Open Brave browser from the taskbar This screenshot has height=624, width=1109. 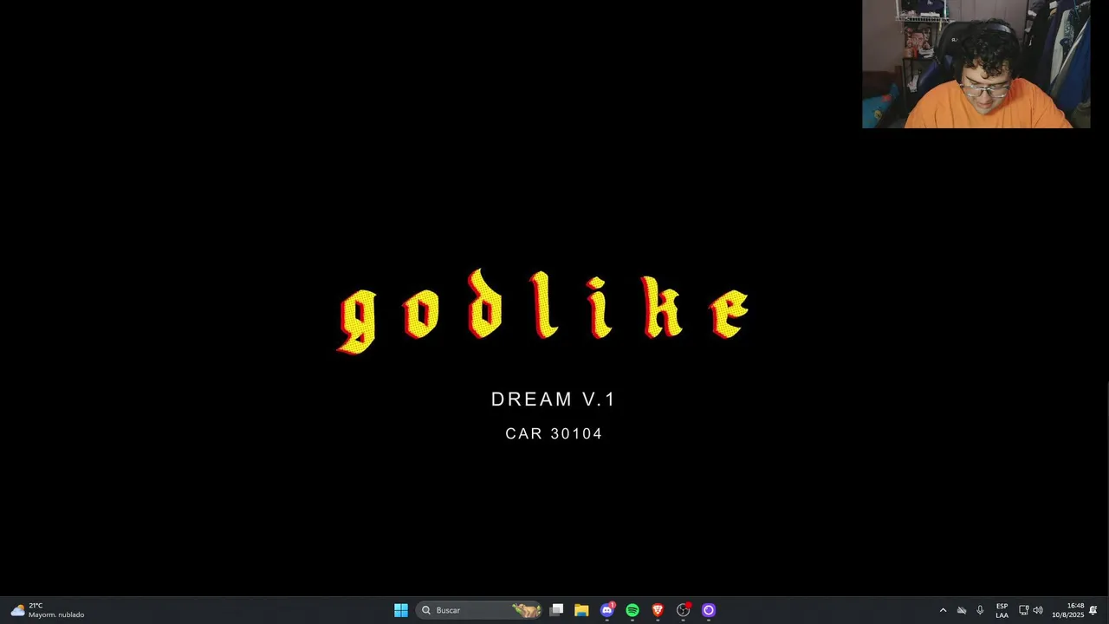[658, 610]
